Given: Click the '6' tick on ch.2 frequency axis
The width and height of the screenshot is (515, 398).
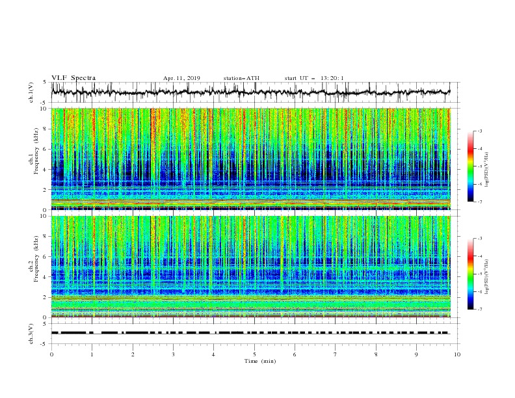Looking at the screenshot, I should coord(46,257).
